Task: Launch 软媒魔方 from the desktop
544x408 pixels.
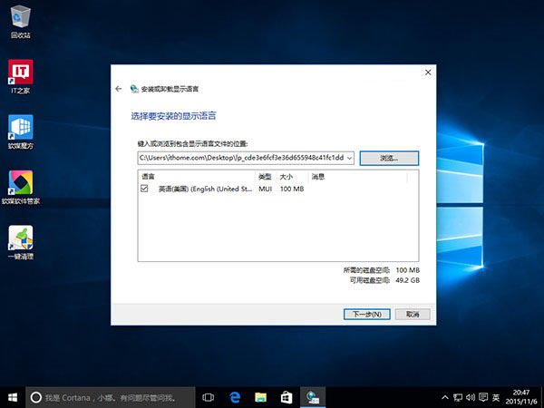Action: click(x=20, y=127)
